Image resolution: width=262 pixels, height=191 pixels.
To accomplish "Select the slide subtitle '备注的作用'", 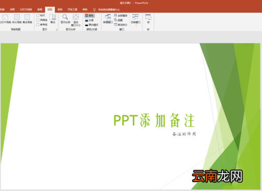I will click(184, 134).
